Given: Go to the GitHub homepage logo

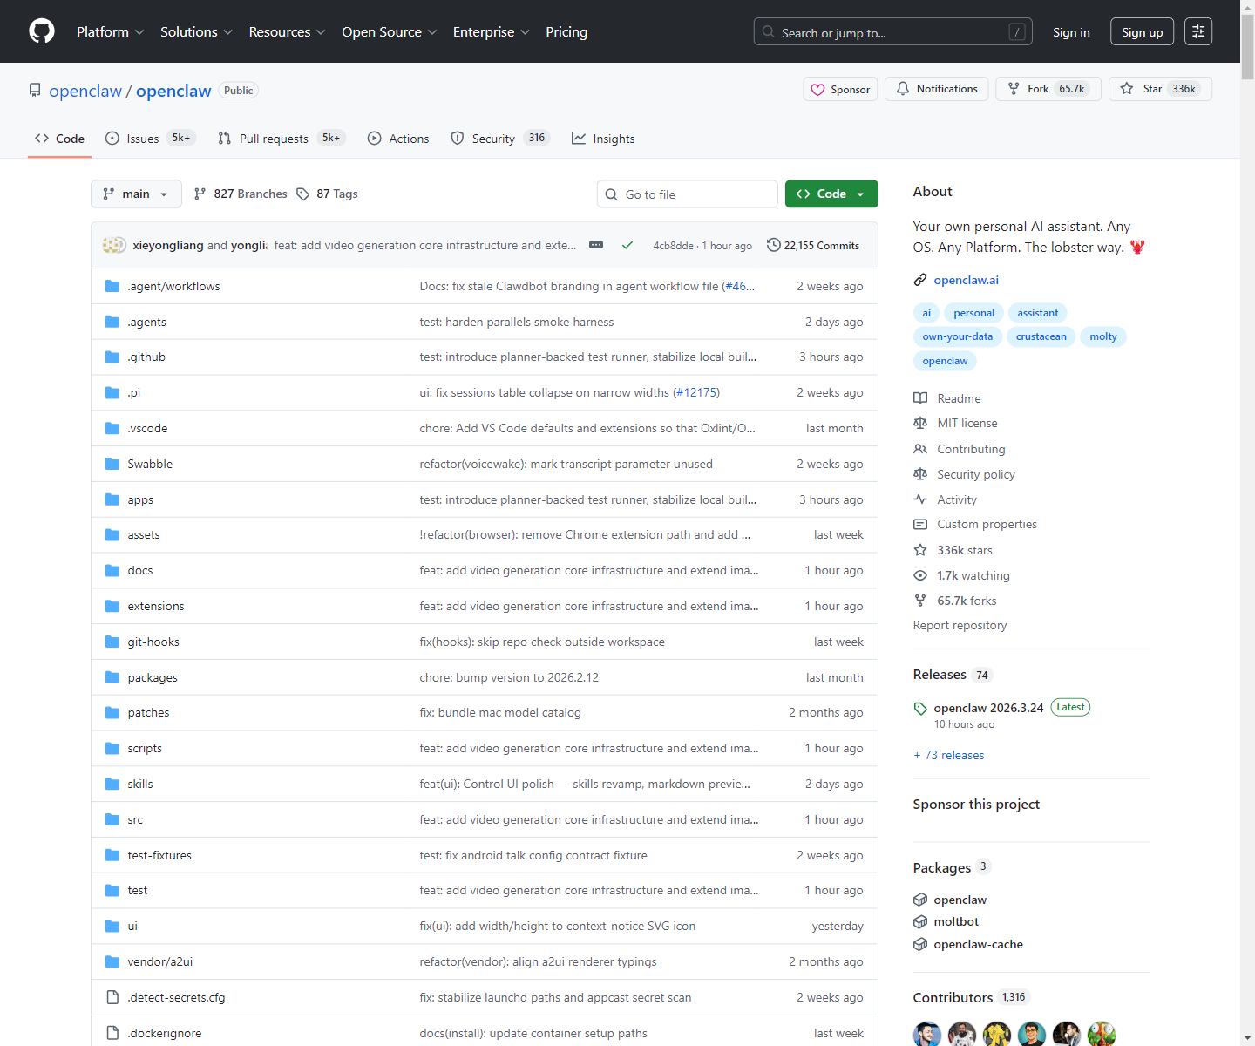Looking at the screenshot, I should (42, 31).
